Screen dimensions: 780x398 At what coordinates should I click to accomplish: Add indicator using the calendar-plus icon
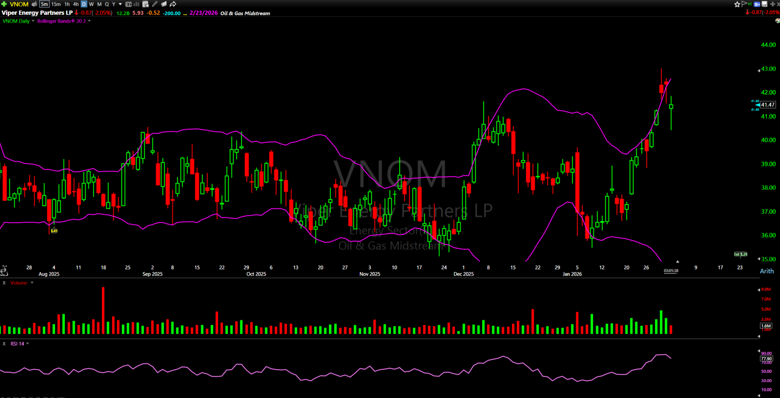145,4
